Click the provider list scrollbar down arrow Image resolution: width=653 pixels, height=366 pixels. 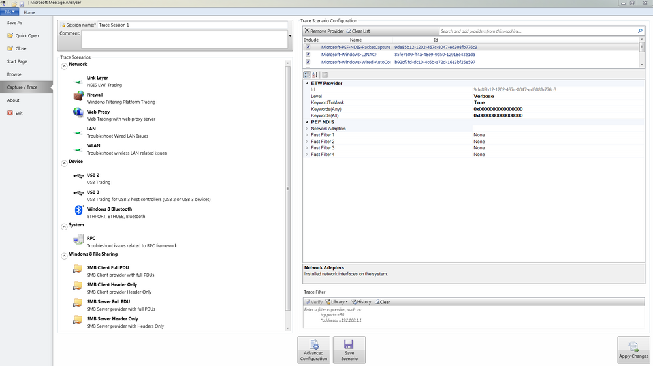pyautogui.click(x=642, y=65)
